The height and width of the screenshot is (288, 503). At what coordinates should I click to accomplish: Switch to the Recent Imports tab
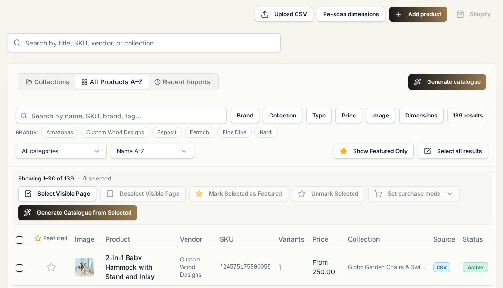(x=183, y=82)
